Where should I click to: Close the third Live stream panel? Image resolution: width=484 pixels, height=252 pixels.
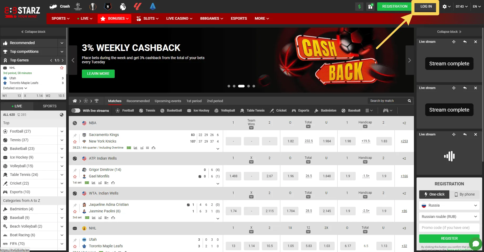coord(476,134)
